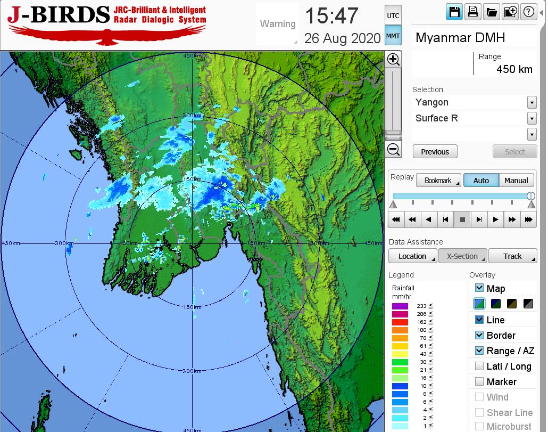548x432 pixels.
Task: Uncheck the Map overlay checkbox
Action: (479, 288)
